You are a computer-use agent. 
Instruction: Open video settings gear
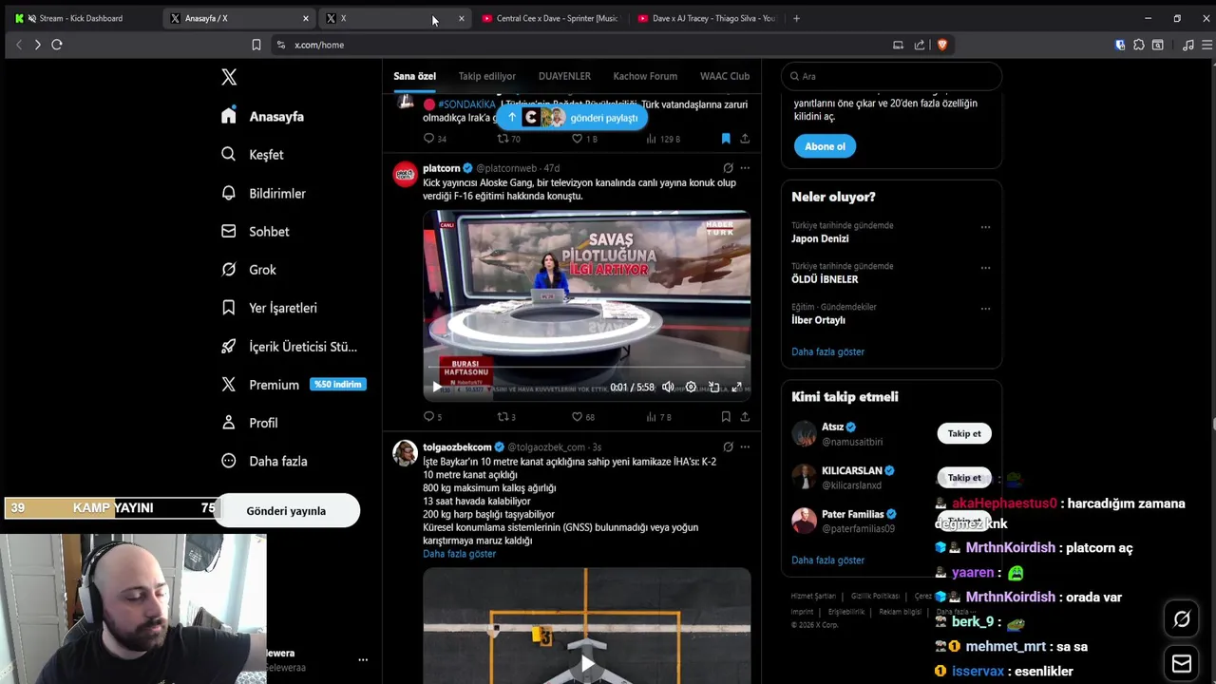pyautogui.click(x=691, y=387)
